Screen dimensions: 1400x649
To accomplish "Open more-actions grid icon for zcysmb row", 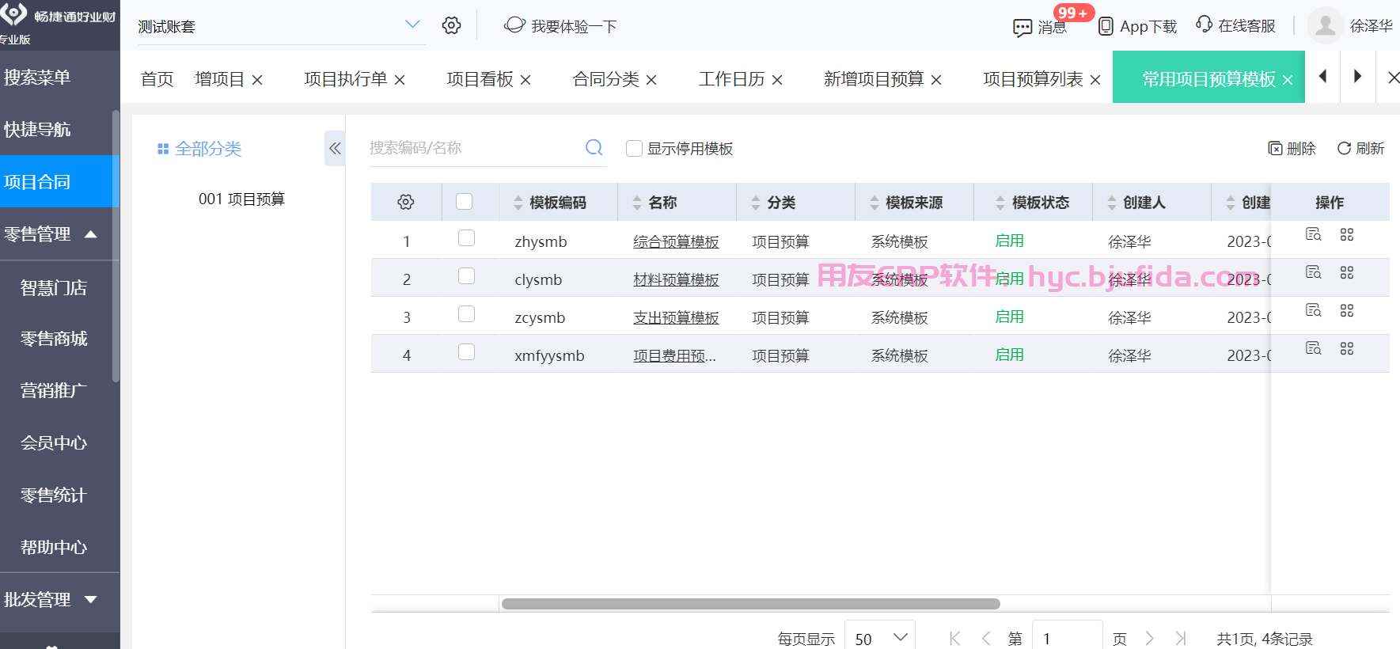I will 1347,310.
